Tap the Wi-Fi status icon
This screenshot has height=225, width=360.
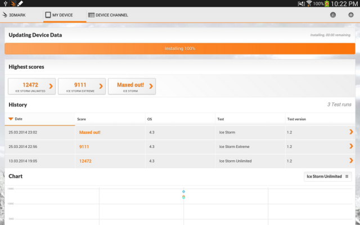309,3
